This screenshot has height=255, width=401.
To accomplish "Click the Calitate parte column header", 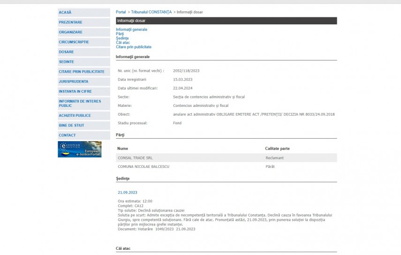I will click(277, 149).
